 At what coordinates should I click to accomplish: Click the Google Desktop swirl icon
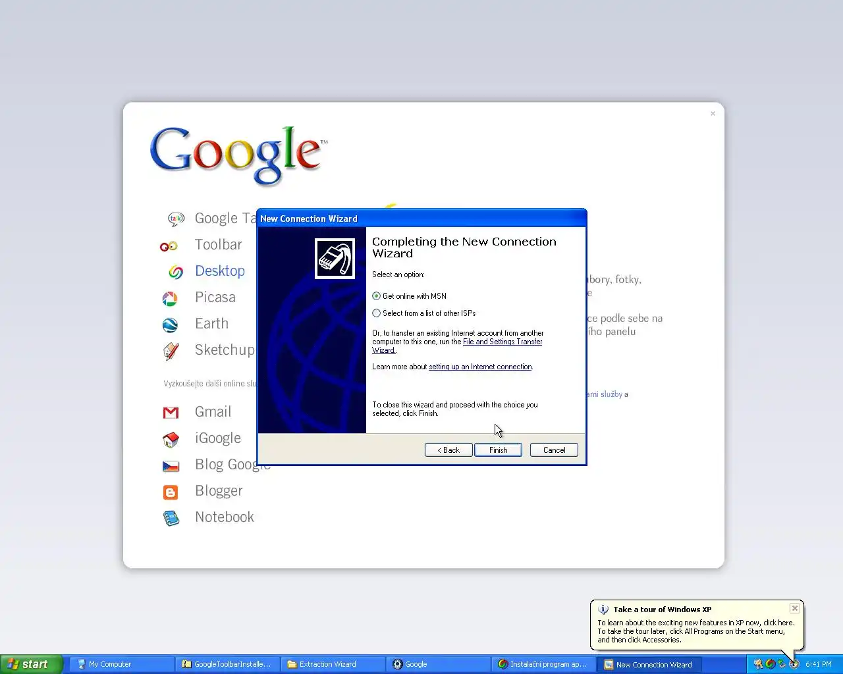(176, 271)
